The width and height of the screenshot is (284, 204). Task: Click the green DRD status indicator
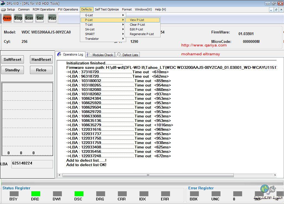(x=36, y=194)
